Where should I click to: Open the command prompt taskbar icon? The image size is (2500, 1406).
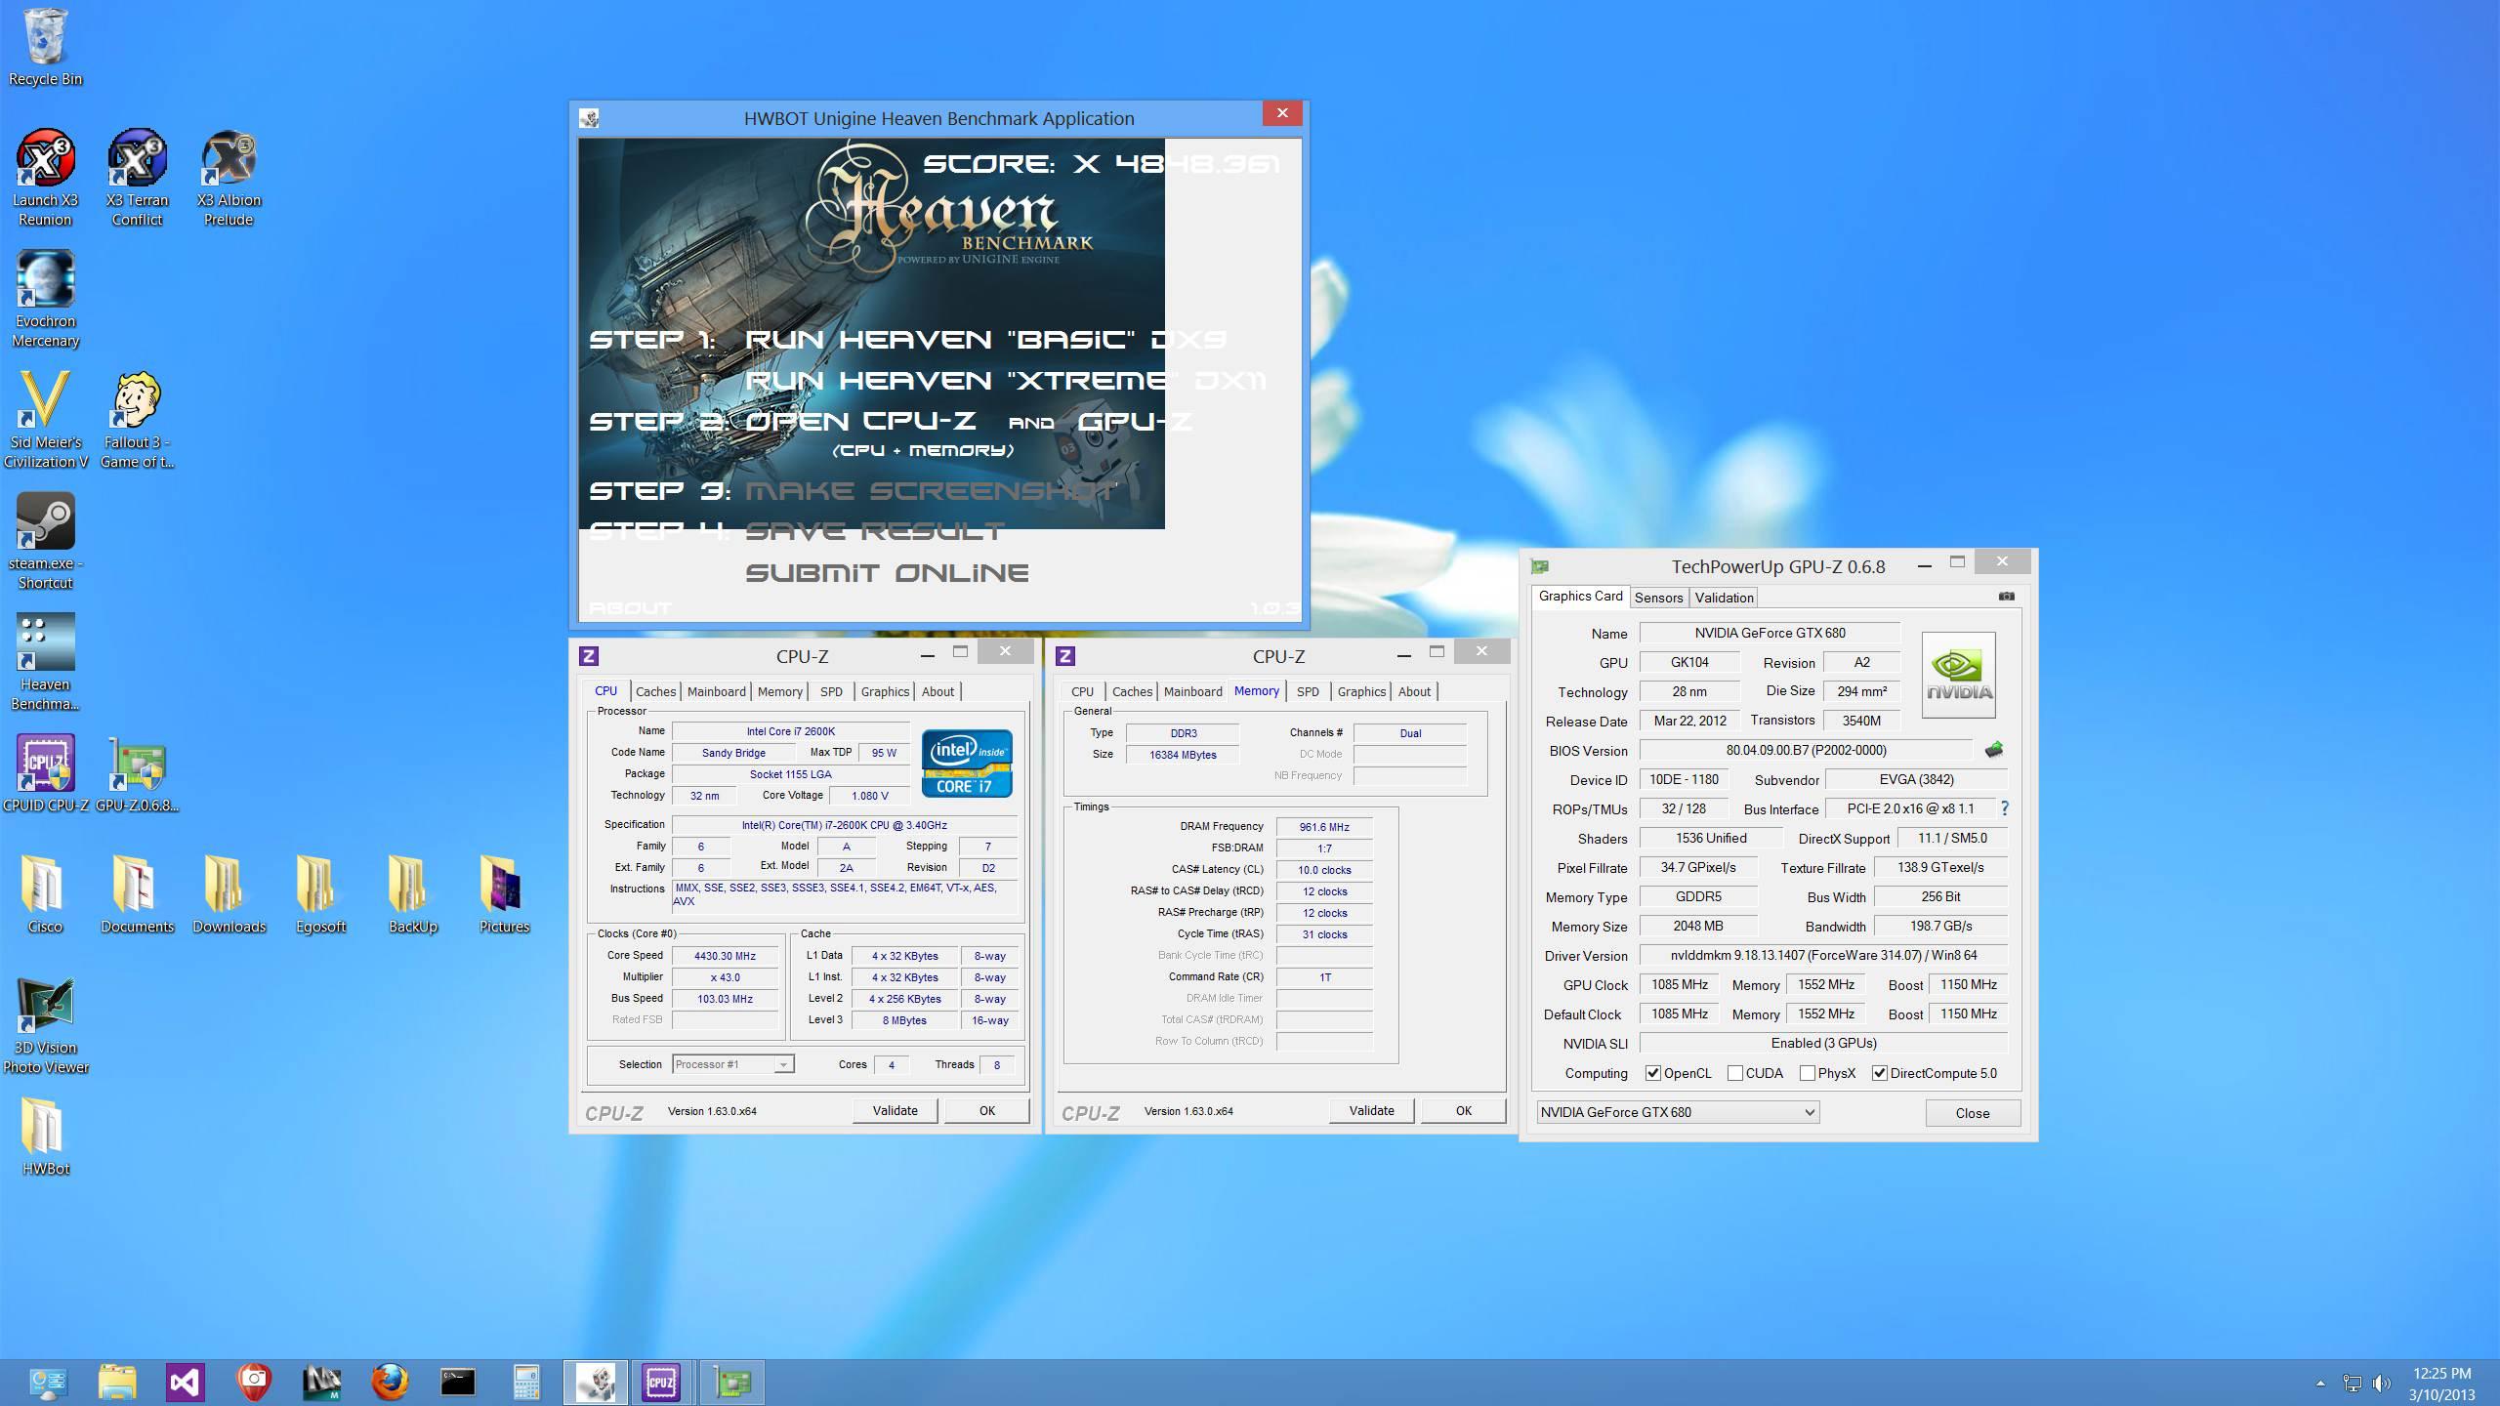pos(457,1382)
